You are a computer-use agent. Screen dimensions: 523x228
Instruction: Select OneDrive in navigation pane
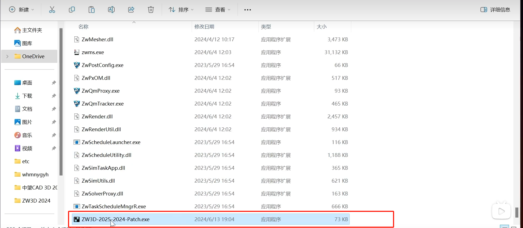coord(33,56)
